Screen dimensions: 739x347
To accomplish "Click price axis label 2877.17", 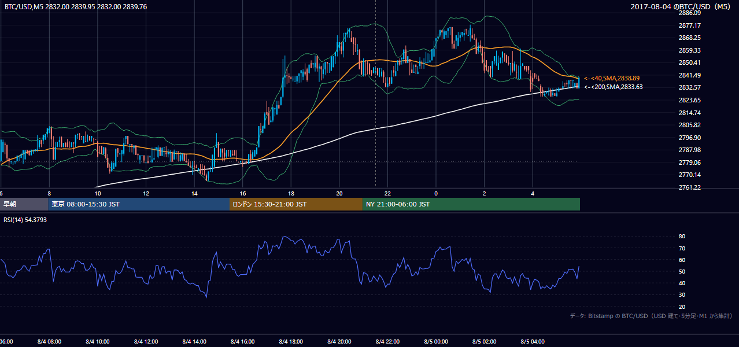I will 689,25.
